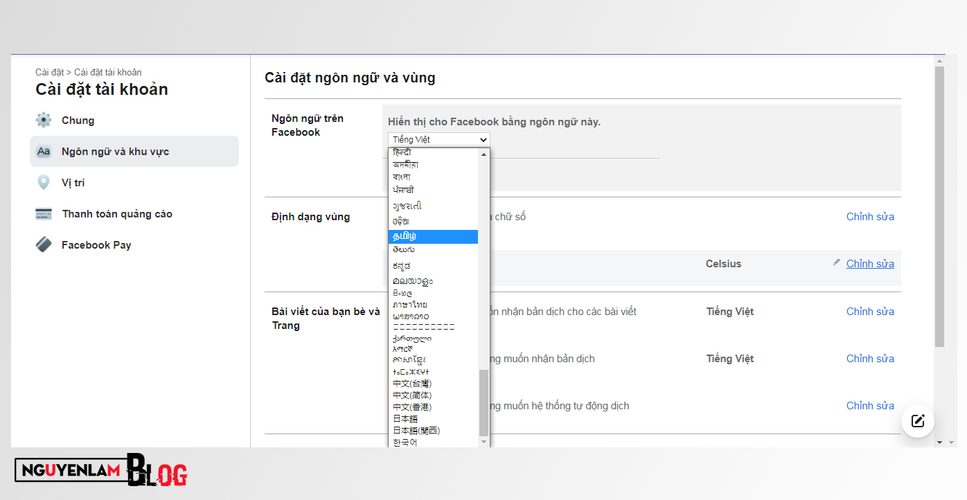Open the Chung settings gear icon
This screenshot has width=967, height=500.
point(44,120)
